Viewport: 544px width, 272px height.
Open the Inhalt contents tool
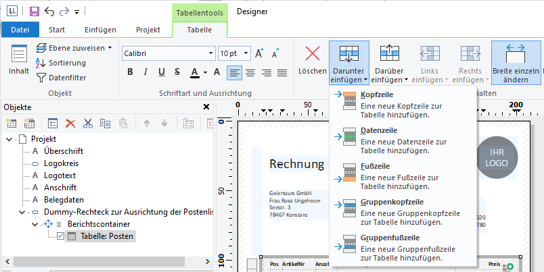click(x=19, y=61)
